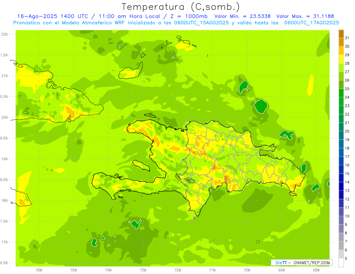Click '0600UTC_17AGO2025' valid-until time
This screenshot has width=355, height=274.
click(x=312, y=23)
